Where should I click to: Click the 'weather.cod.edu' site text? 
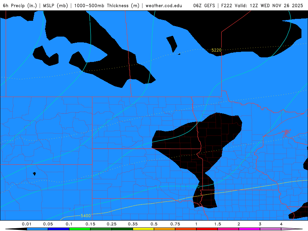tap(164, 5)
